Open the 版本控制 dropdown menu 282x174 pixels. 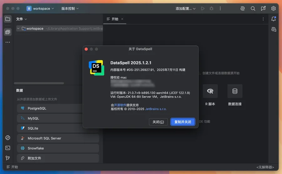[70, 9]
